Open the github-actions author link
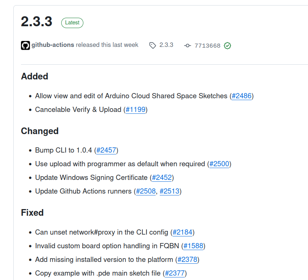Screen dimensions: 308x280 coord(53,45)
